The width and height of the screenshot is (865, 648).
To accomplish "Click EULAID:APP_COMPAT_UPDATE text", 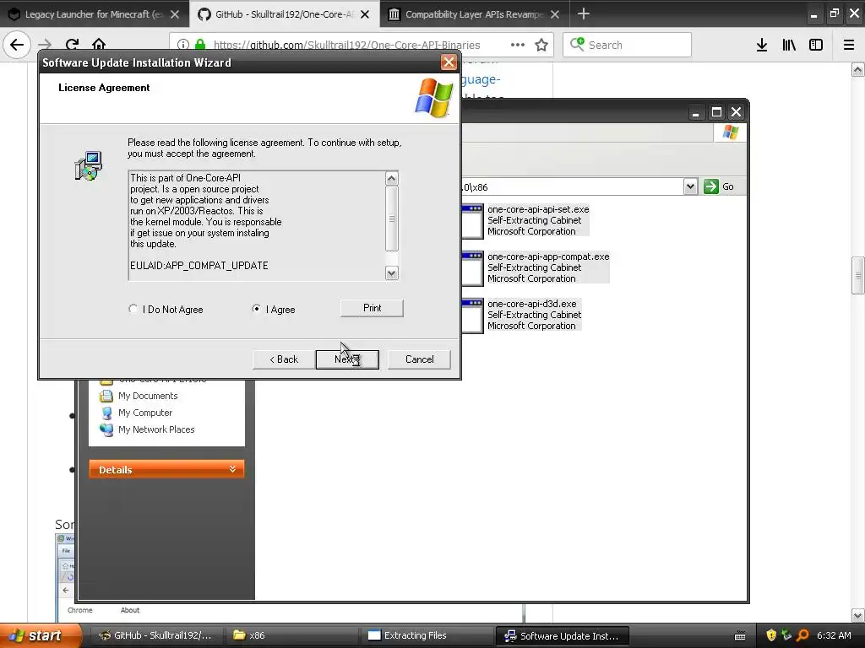I will point(199,266).
